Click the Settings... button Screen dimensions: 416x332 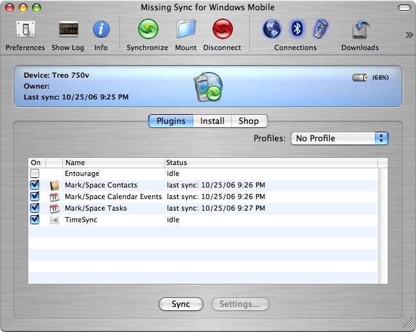pyautogui.click(x=240, y=304)
